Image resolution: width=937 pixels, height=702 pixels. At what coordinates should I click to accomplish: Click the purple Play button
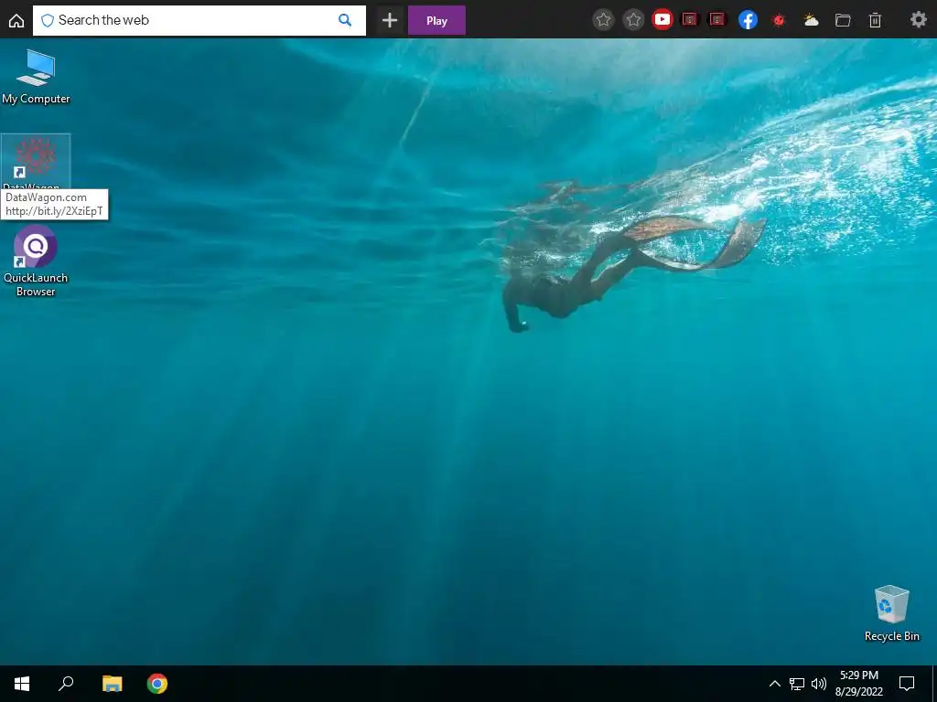(436, 20)
